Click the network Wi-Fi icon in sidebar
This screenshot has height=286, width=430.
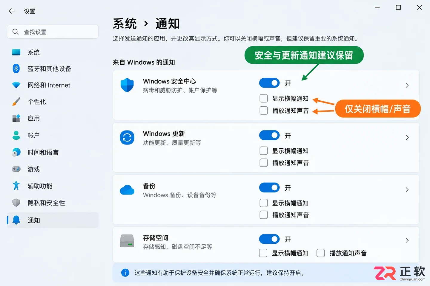pyautogui.click(x=16, y=85)
